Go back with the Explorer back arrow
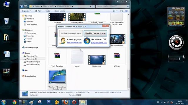The image size is (188, 105). [x=22, y=6]
